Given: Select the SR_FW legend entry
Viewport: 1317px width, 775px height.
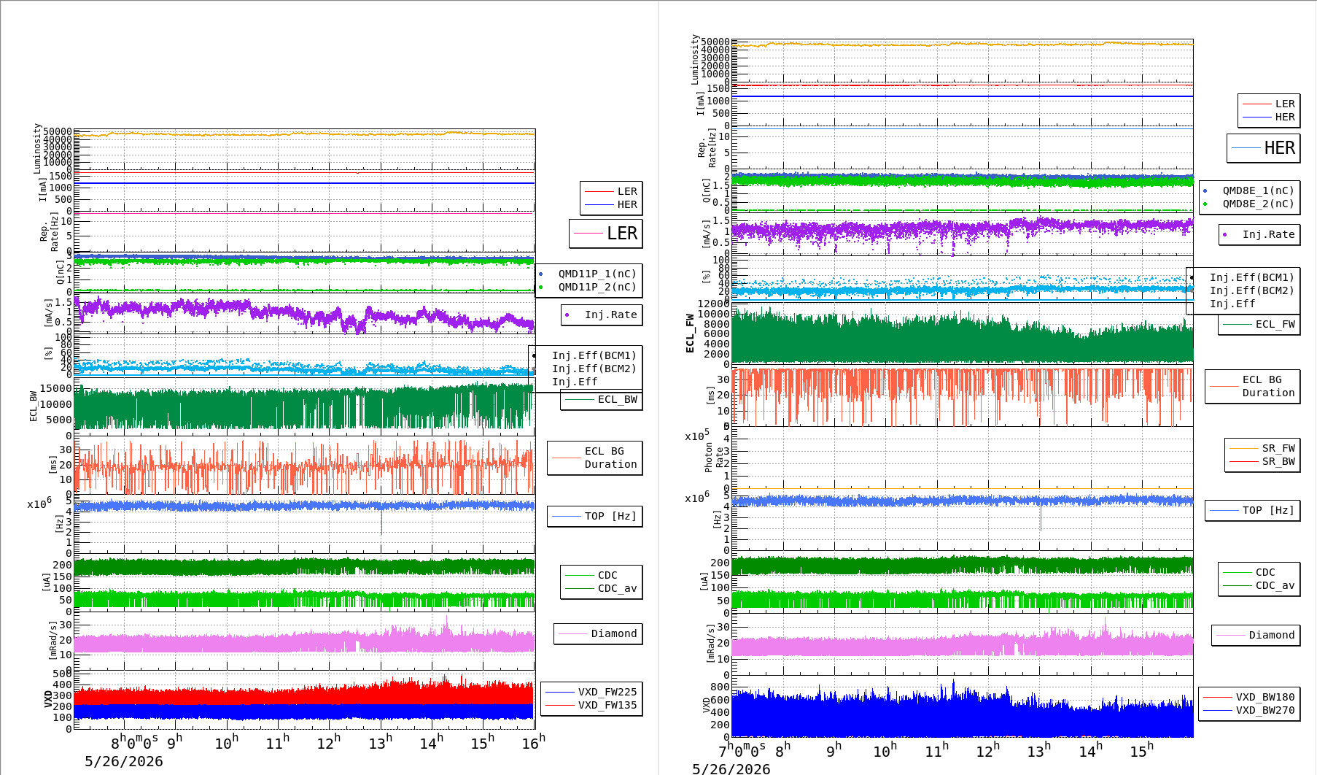Looking at the screenshot, I should 1278,448.
